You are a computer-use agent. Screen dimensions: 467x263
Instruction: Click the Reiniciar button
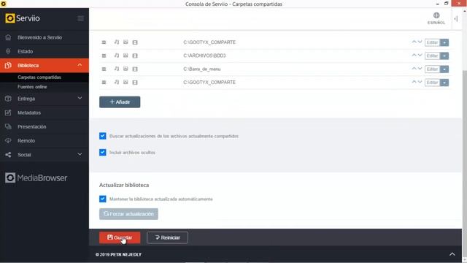point(167,237)
